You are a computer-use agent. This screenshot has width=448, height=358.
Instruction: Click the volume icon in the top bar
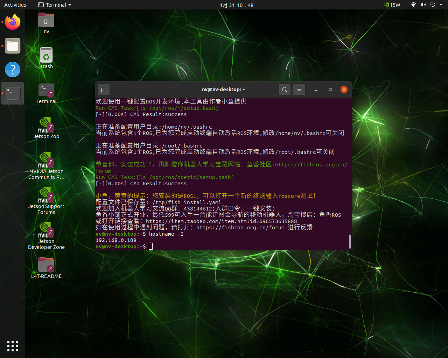[423, 5]
